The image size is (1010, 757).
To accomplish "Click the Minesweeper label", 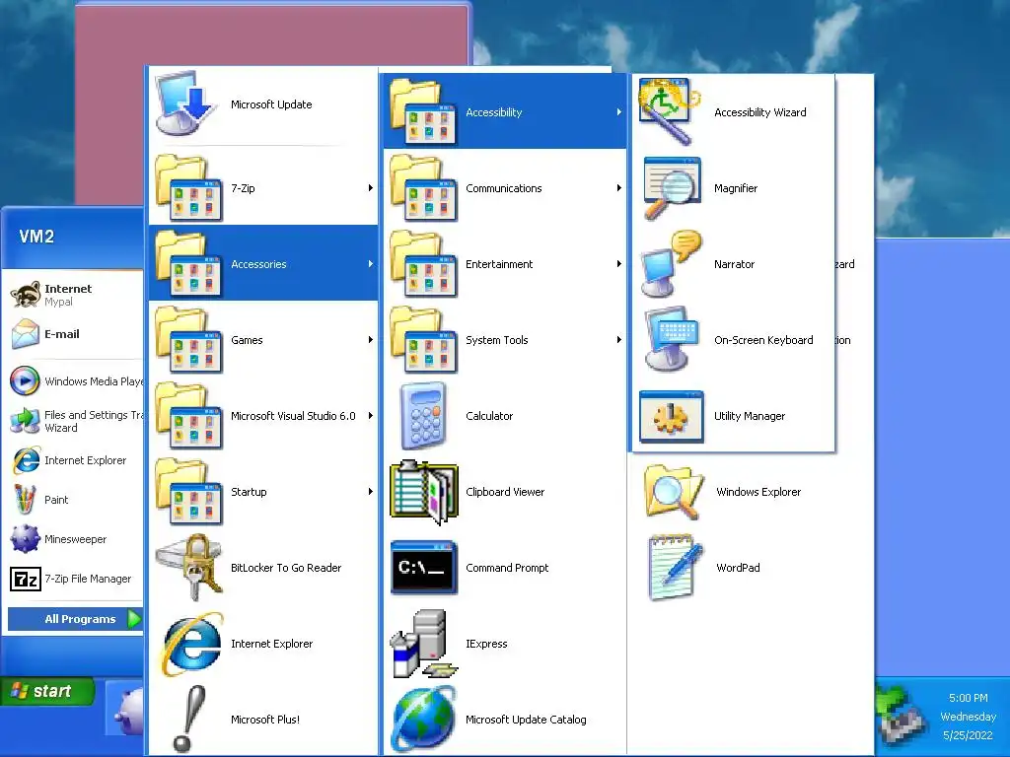I will (x=75, y=539).
